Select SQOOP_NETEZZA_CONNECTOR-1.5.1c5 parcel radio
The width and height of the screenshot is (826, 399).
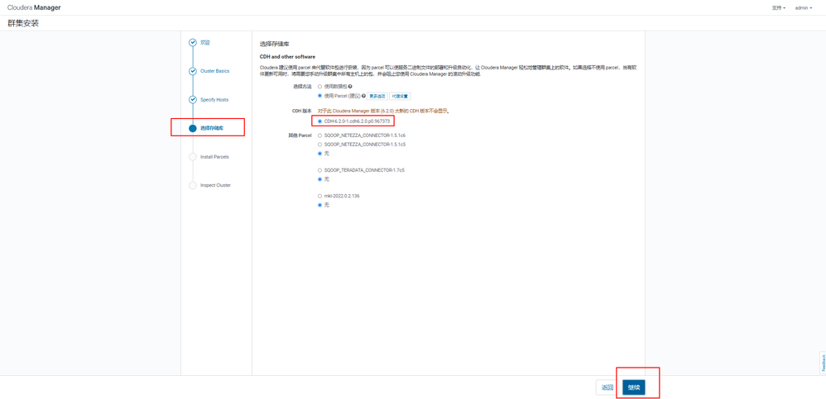point(319,144)
